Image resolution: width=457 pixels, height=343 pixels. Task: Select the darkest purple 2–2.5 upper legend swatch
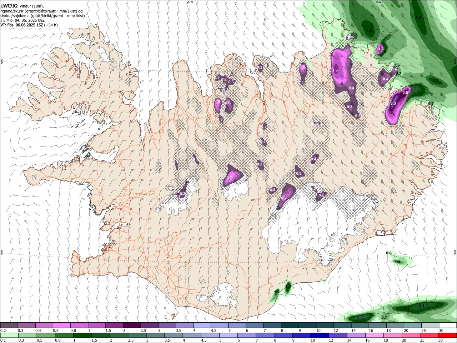[x=132, y=325]
